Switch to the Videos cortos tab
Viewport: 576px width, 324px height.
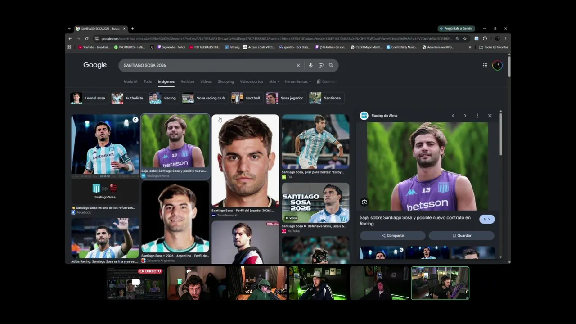pyautogui.click(x=252, y=81)
